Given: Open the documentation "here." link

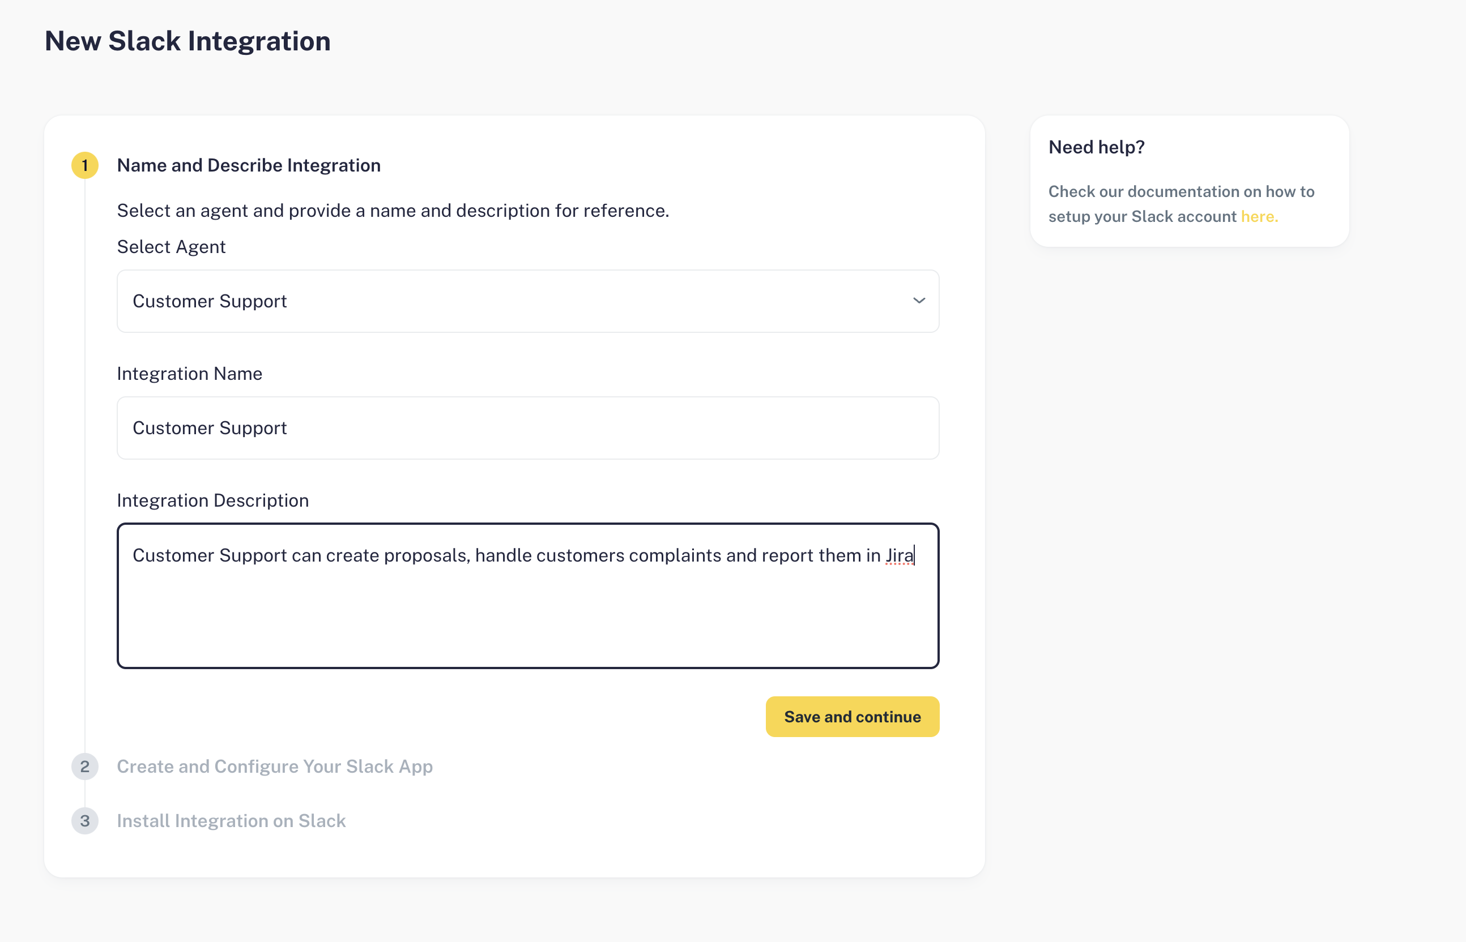Looking at the screenshot, I should 1259,217.
